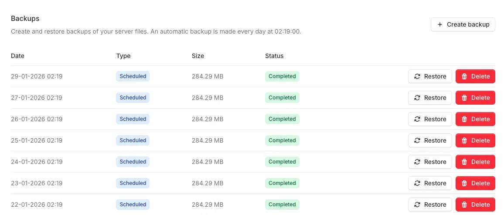Click Delete label for the 23-01-2026 backup
Viewport: 504px width, 215px height.
480,183
